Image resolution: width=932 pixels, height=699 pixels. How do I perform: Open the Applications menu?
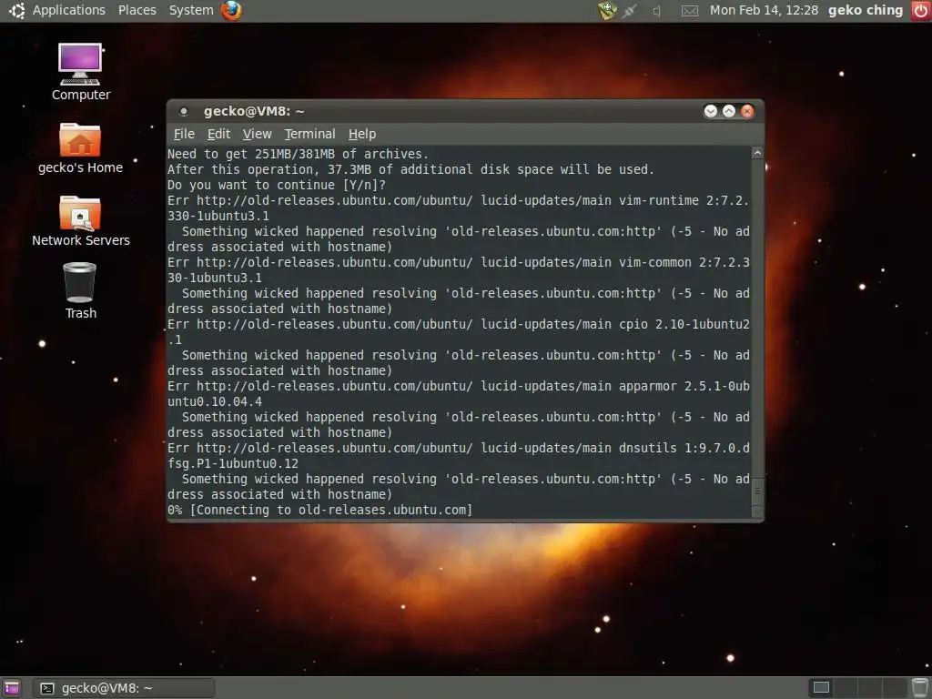[x=68, y=10]
